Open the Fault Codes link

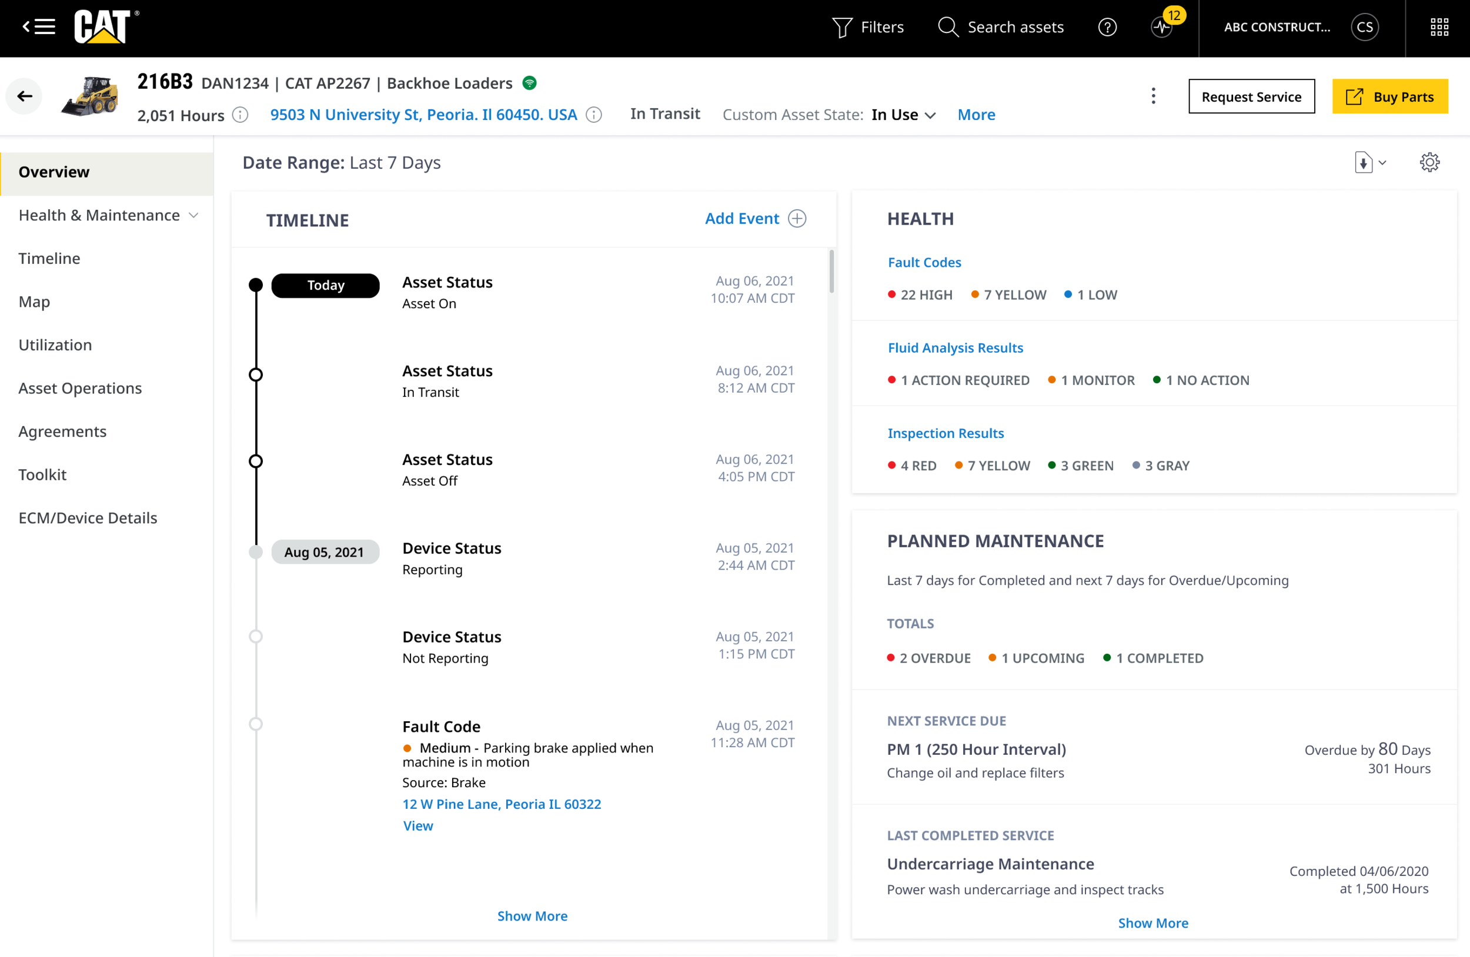(924, 262)
